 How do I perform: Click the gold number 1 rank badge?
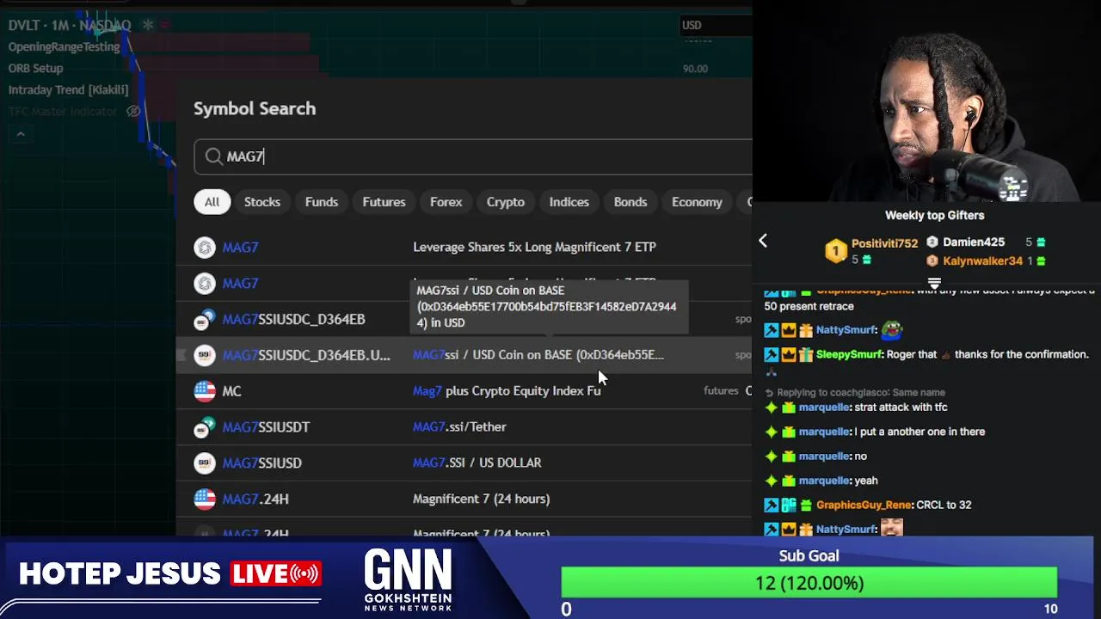pos(836,250)
